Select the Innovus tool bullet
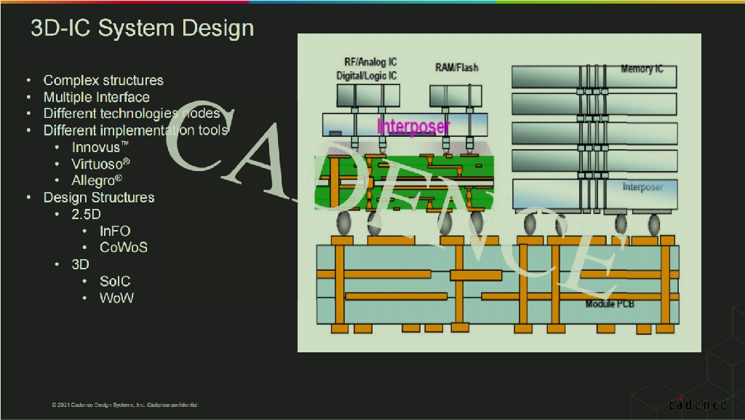Screen dimensions: 745x420 tap(100, 147)
